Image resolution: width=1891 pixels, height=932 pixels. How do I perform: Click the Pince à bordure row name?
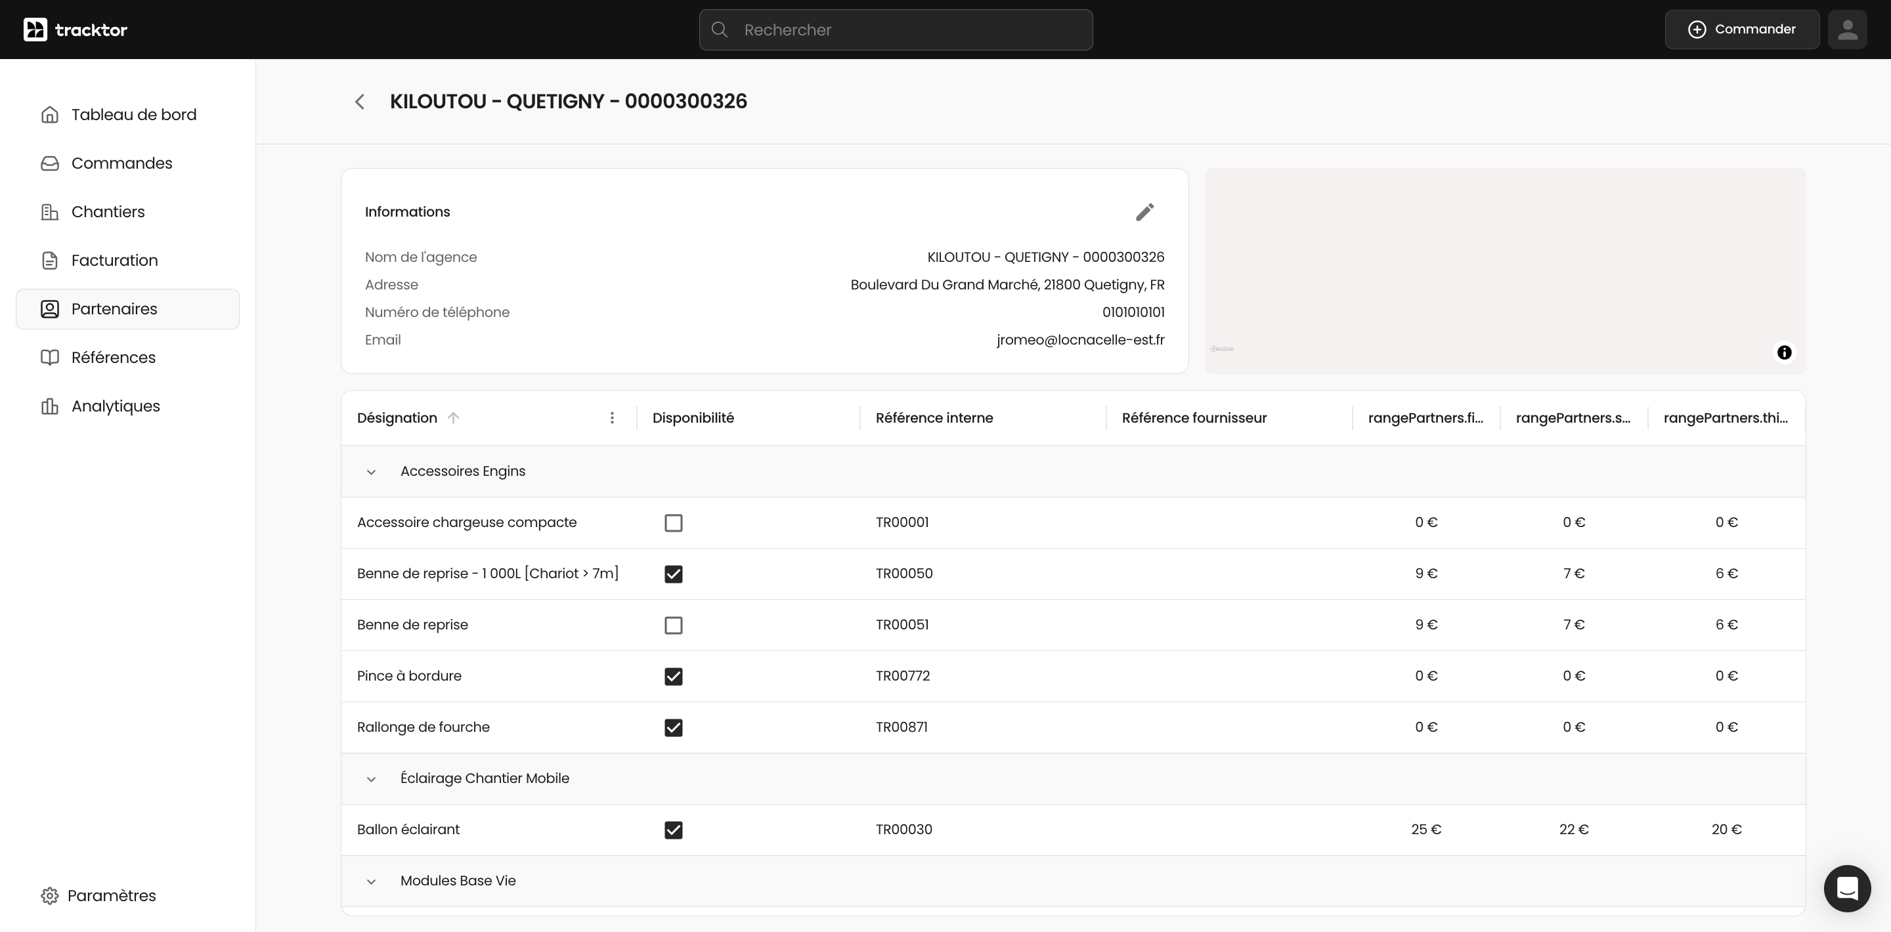(409, 676)
